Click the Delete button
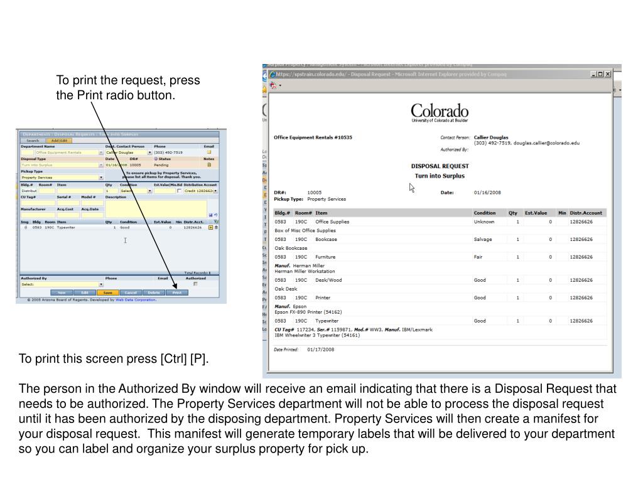The image size is (643, 482). tap(154, 292)
